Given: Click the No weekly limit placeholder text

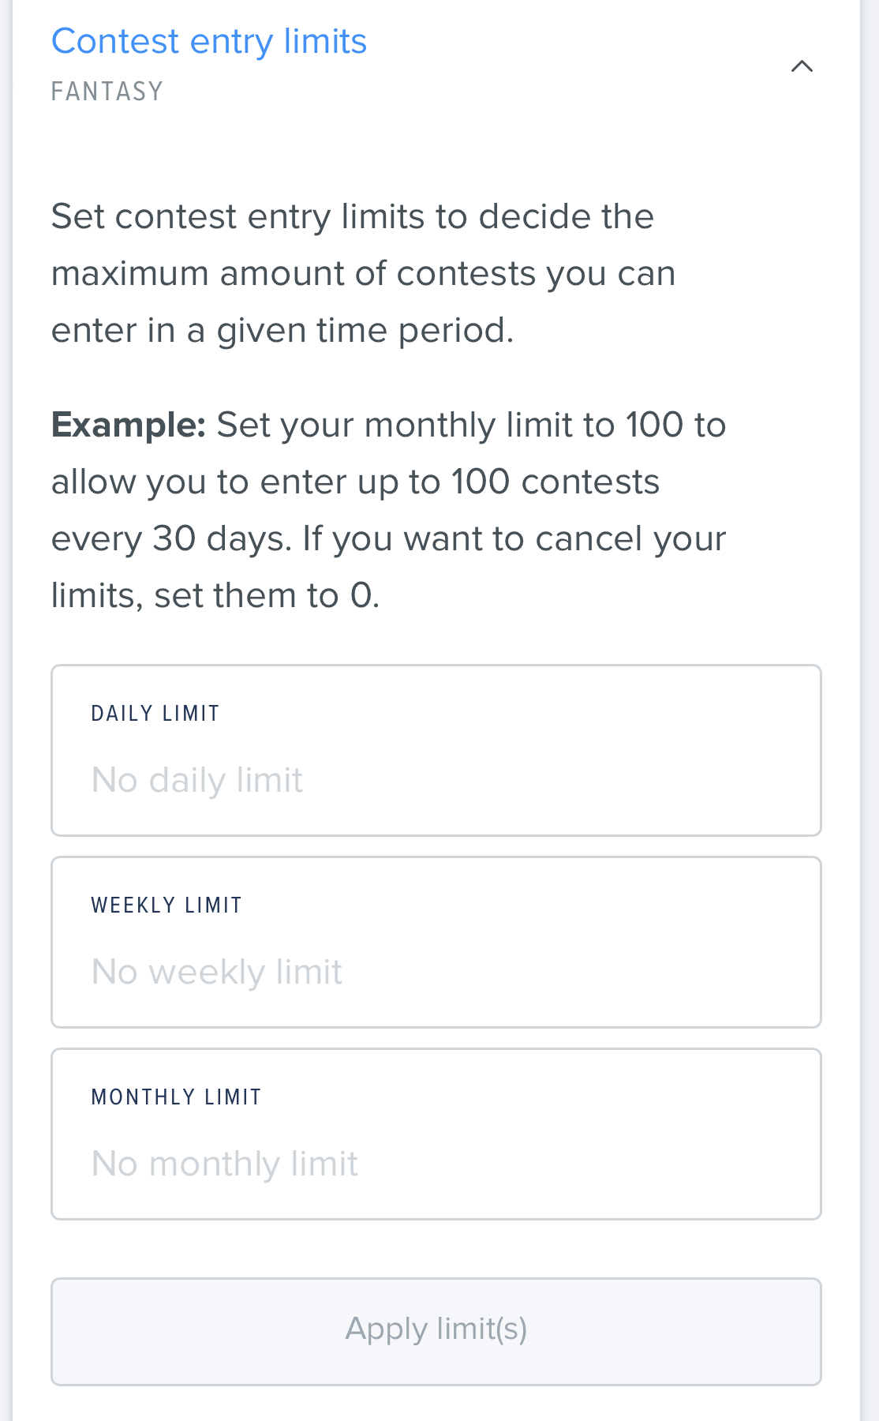Looking at the screenshot, I should click(x=216, y=972).
